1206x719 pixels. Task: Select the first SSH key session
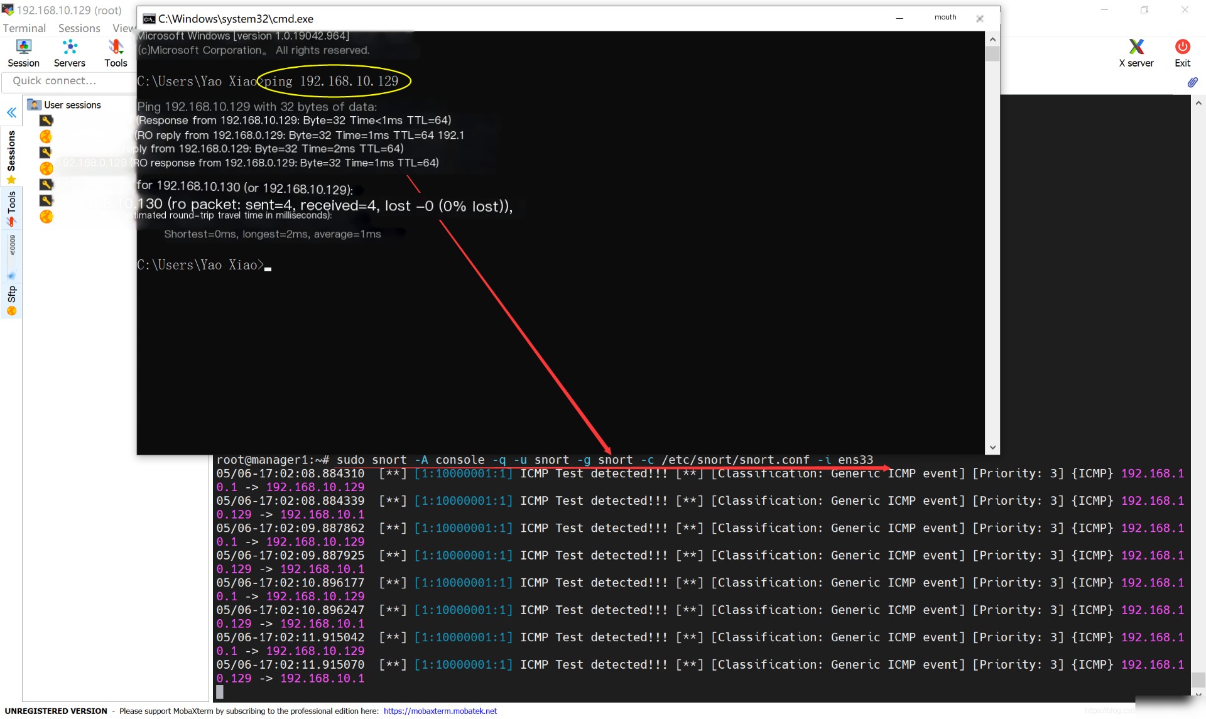click(46, 121)
